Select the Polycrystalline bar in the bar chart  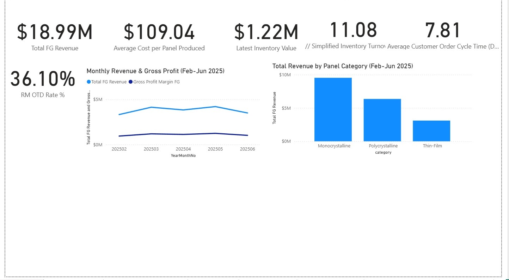pyautogui.click(x=382, y=120)
